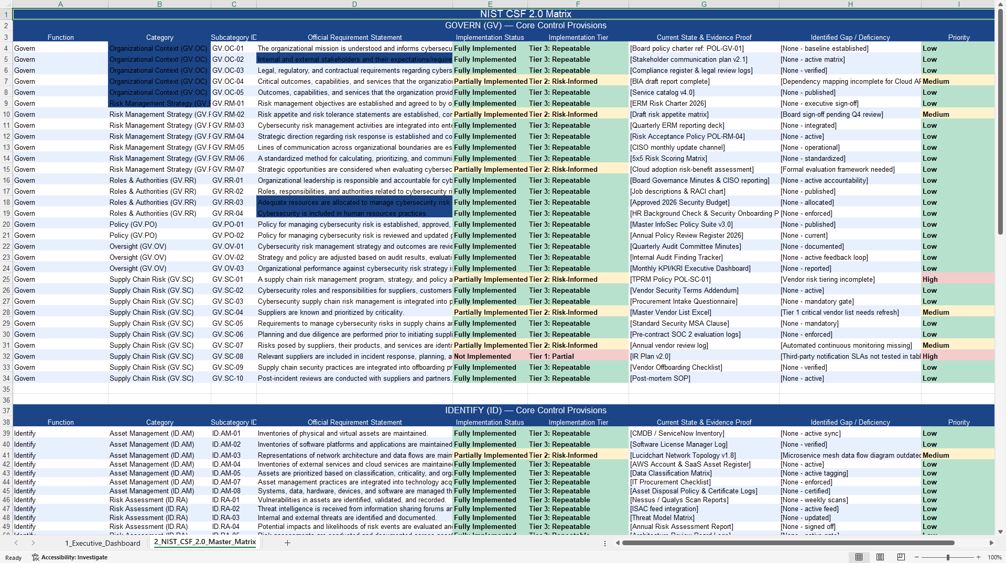Select '[Approved 2026 Security Budget]' cell
Screen dimensions: 1006x563
[704, 203]
